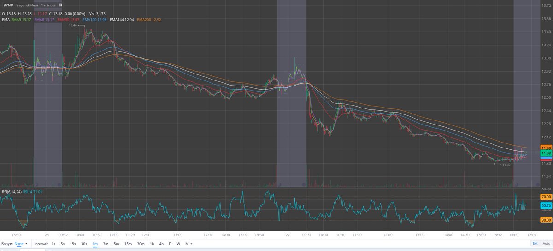Viewport: 553px width, 251px height.
Task: Select the 1m interval
Action: coord(95,243)
